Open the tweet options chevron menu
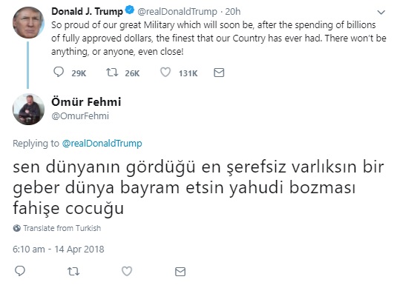Image resolution: width=400 pixels, height=288 pixels. click(381, 12)
